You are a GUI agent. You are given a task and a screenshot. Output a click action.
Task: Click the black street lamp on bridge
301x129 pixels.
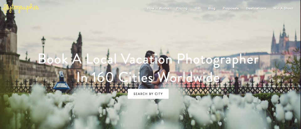click(43, 45)
